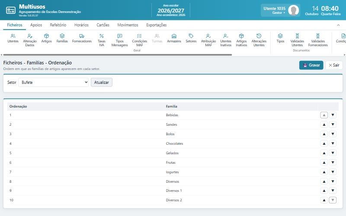Click the ribbon horizontal scrollbar
Screen dimensions: 346x216
click(117, 55)
